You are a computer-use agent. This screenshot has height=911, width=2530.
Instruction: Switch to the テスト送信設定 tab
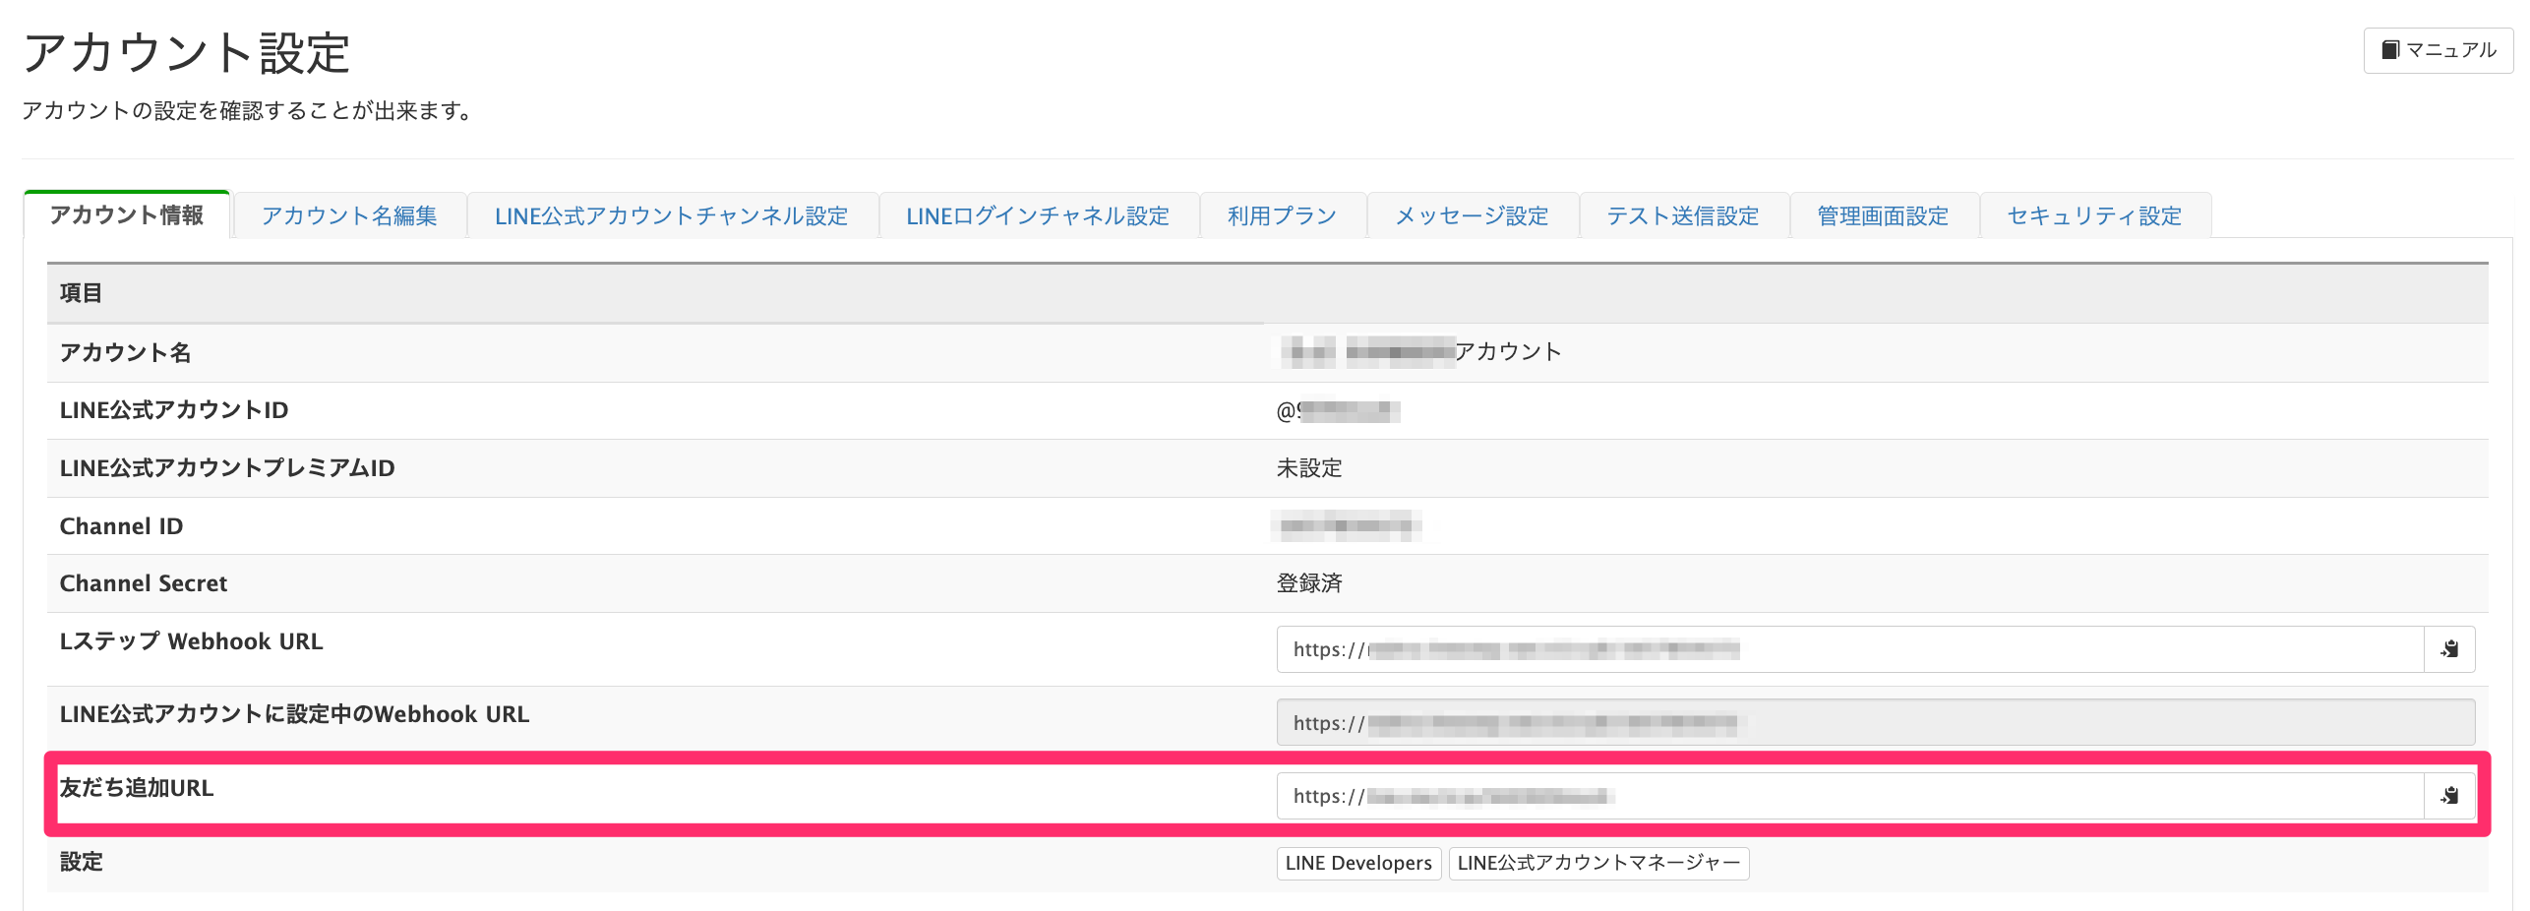pos(1683,216)
